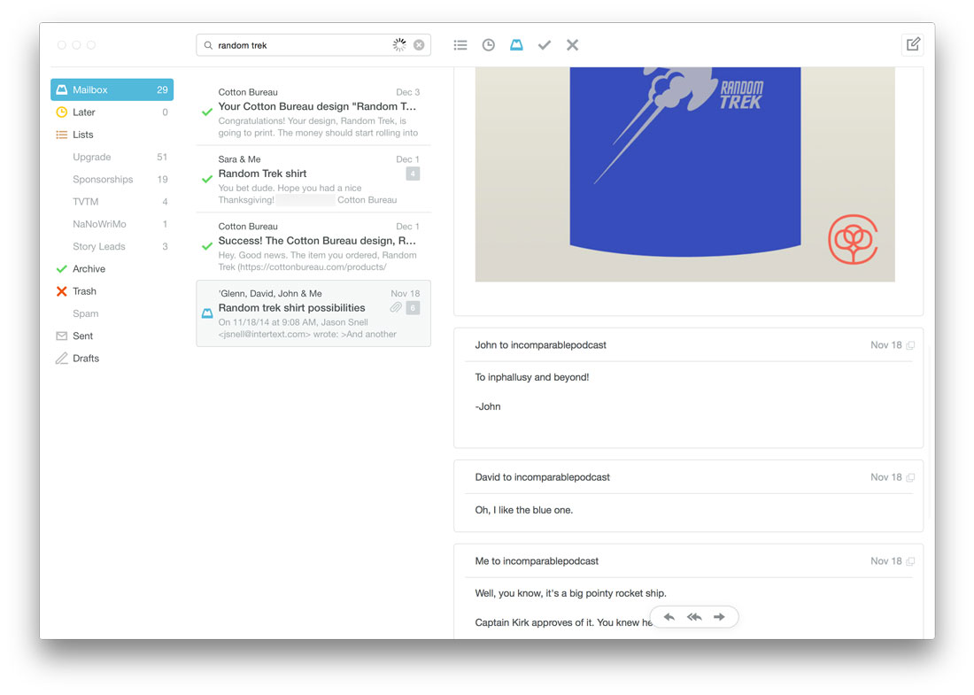The image size is (974, 695).
Task: Open the Drafts folder
Action: click(x=112, y=358)
